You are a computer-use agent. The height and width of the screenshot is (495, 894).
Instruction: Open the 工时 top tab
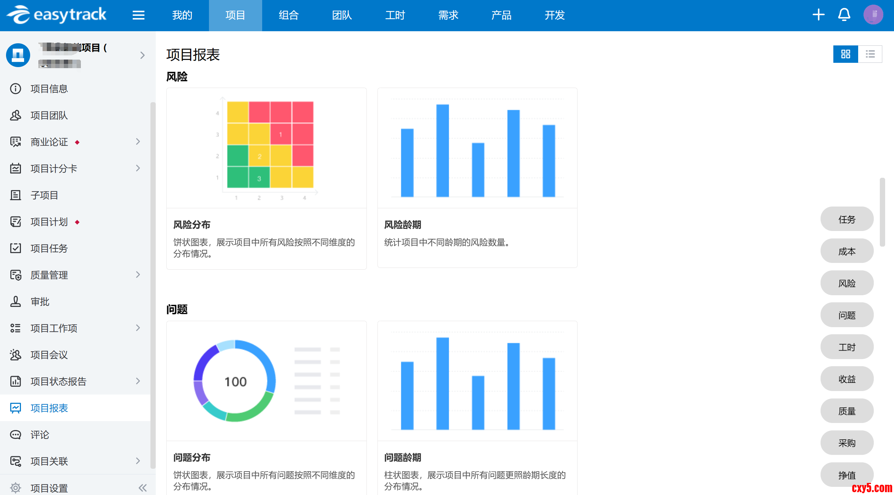click(x=395, y=15)
